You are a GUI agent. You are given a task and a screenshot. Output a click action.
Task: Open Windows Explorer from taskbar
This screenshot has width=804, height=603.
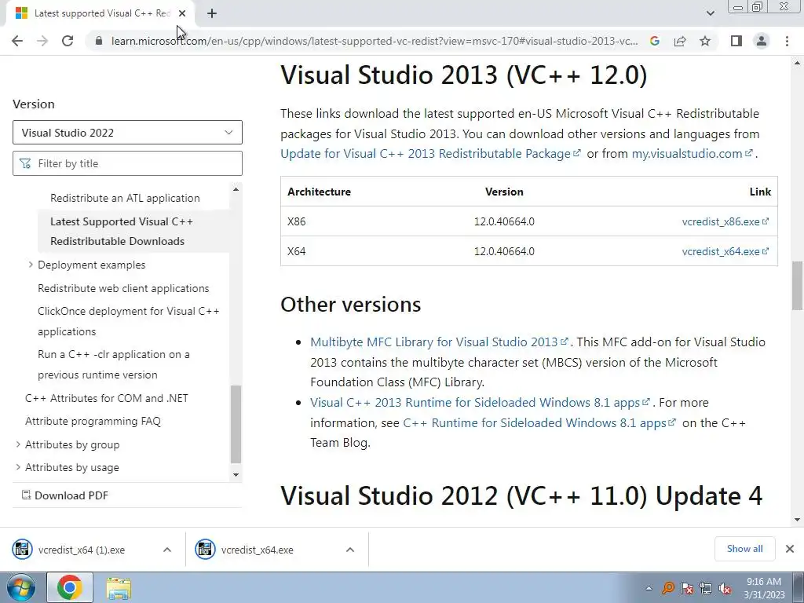(x=119, y=587)
